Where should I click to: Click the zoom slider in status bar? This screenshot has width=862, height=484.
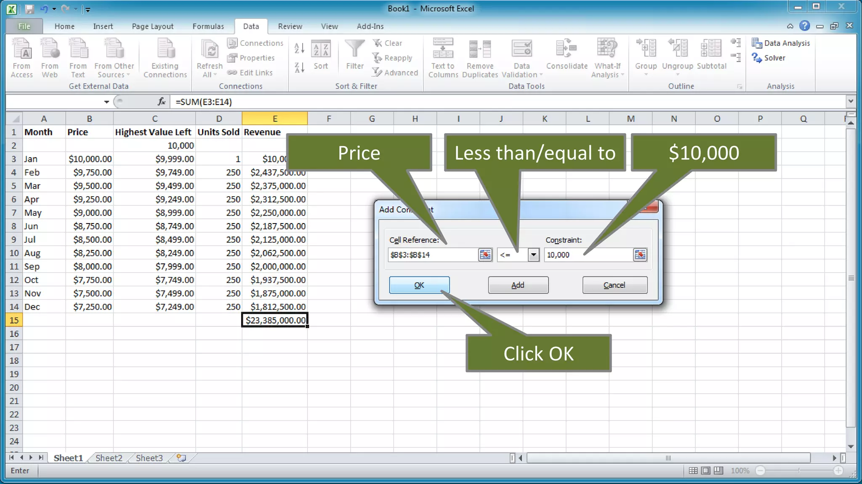point(799,471)
